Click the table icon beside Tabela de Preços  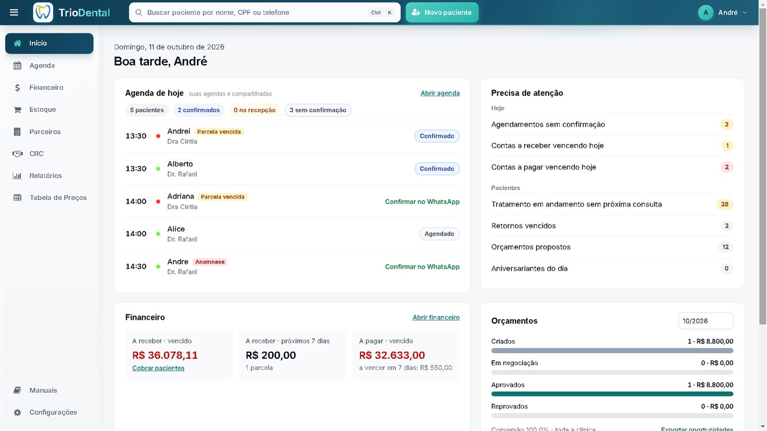click(18, 197)
